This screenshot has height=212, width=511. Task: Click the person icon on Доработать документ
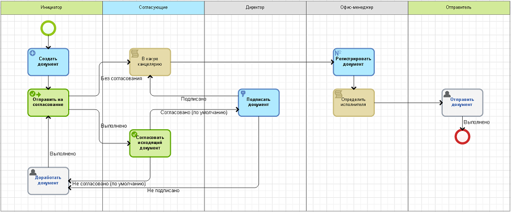tap(33, 172)
